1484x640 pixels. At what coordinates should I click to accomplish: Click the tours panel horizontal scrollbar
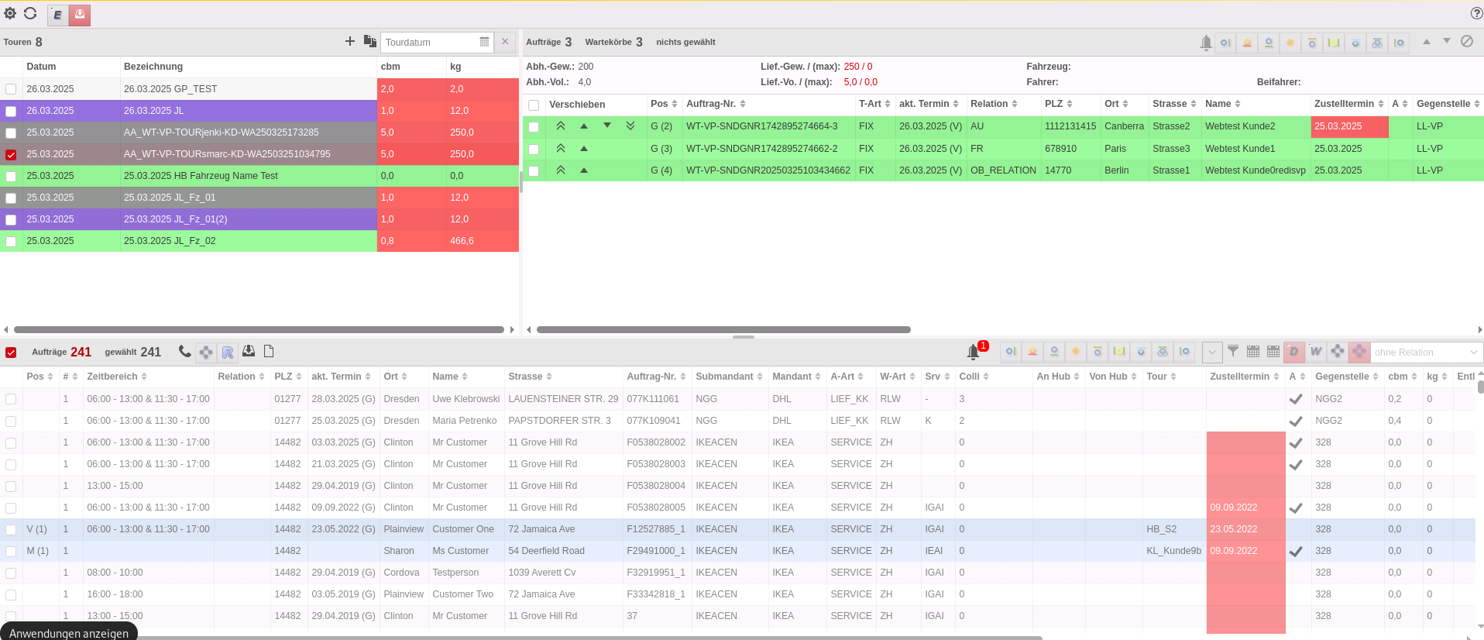pyautogui.click(x=259, y=329)
